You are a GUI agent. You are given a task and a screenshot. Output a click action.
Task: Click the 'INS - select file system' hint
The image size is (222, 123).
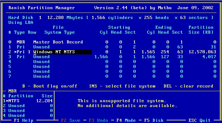[122, 86]
